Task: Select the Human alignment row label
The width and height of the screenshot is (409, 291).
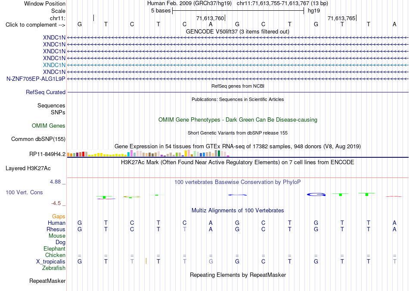Action: coord(56,223)
